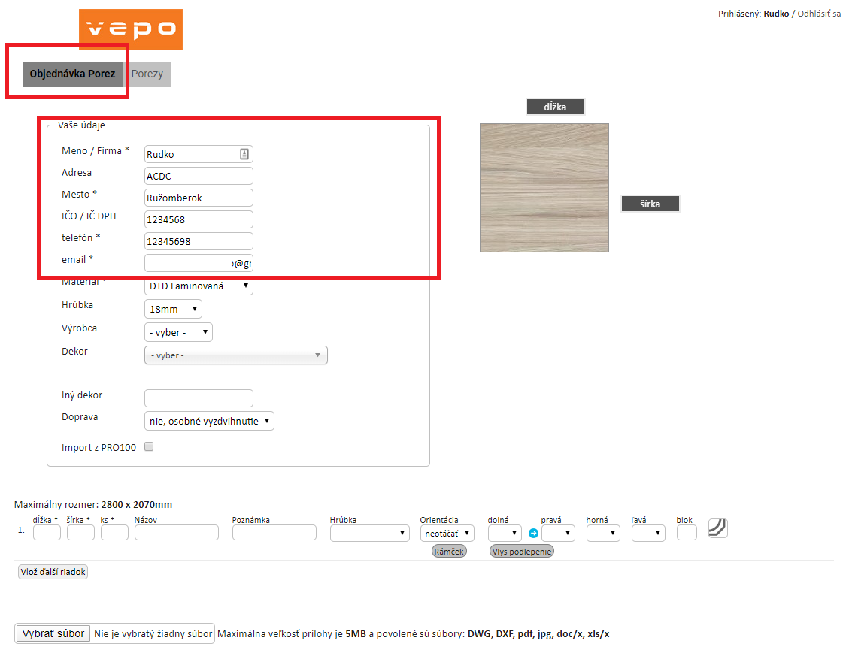Click the wood decor preview image
Viewport: 849px width, 656px height.
point(544,188)
